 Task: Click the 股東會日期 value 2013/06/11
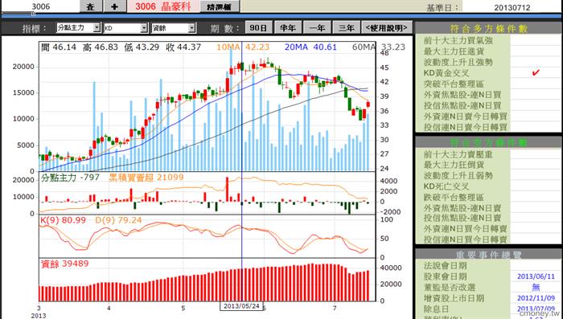click(x=536, y=276)
